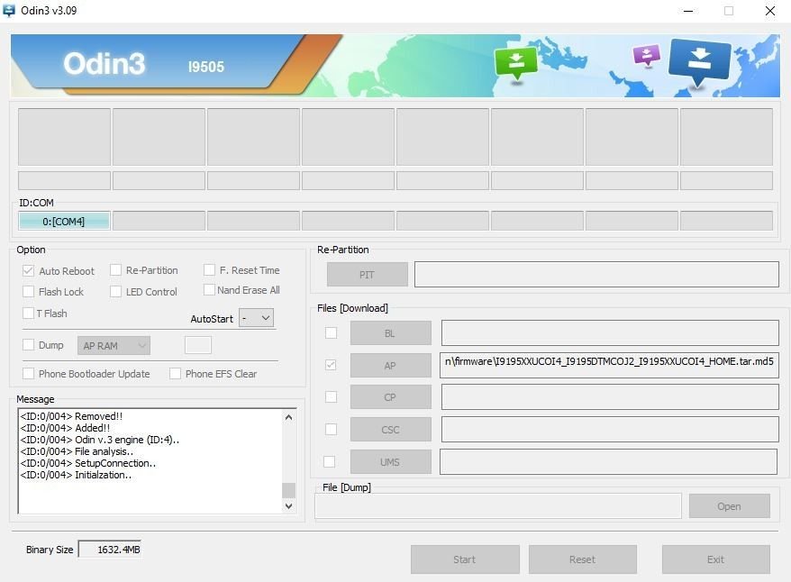Open the AutoStart dropdown
This screenshot has height=582, width=791.
tap(256, 318)
